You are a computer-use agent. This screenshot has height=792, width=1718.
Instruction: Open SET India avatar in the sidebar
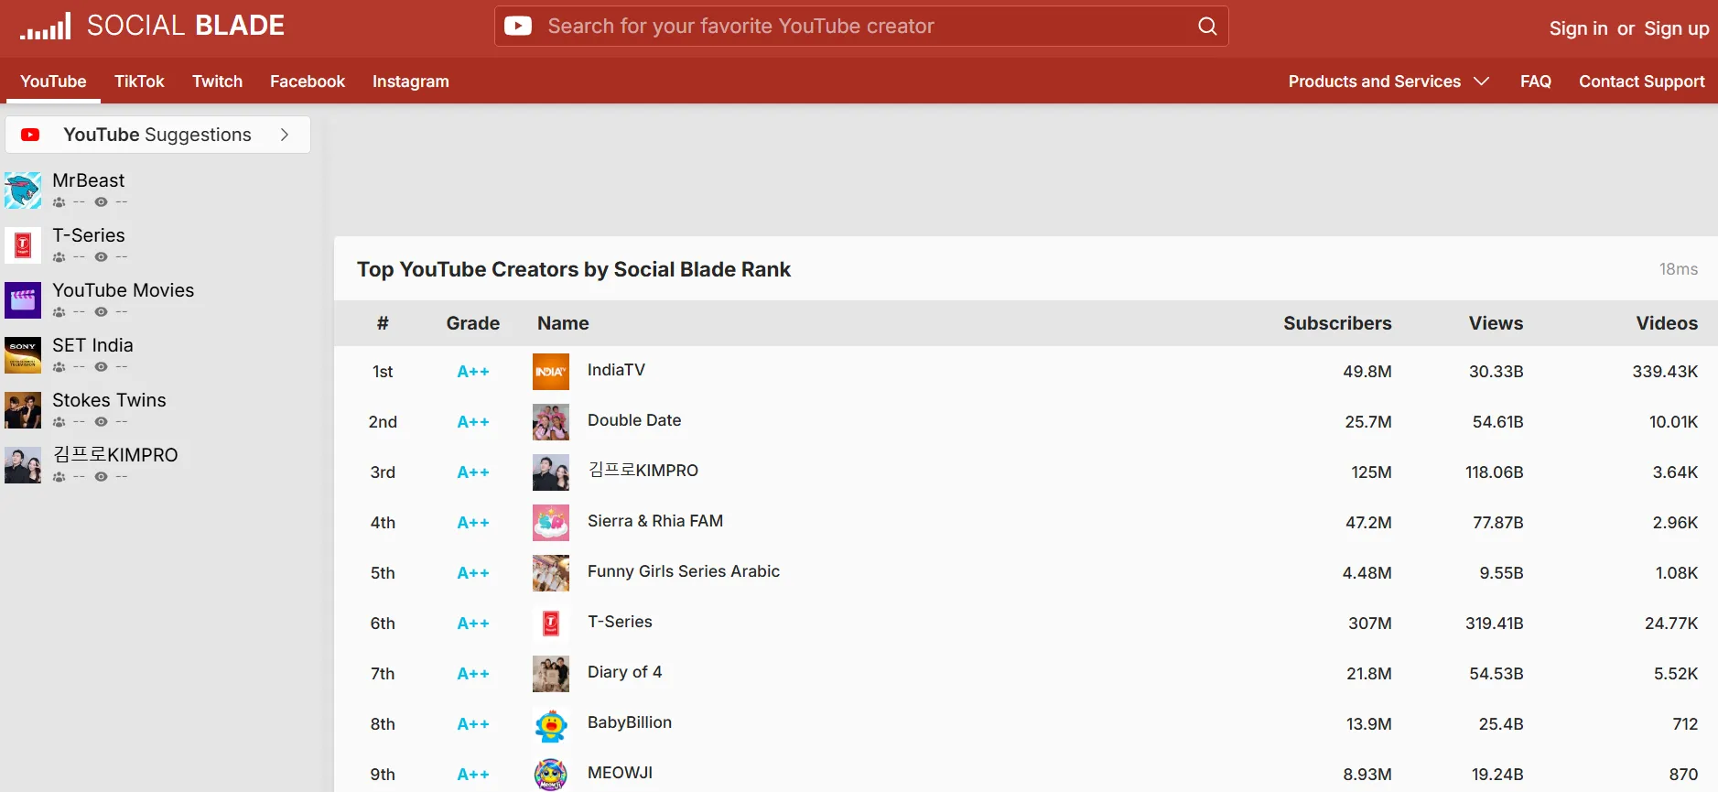tap(23, 355)
